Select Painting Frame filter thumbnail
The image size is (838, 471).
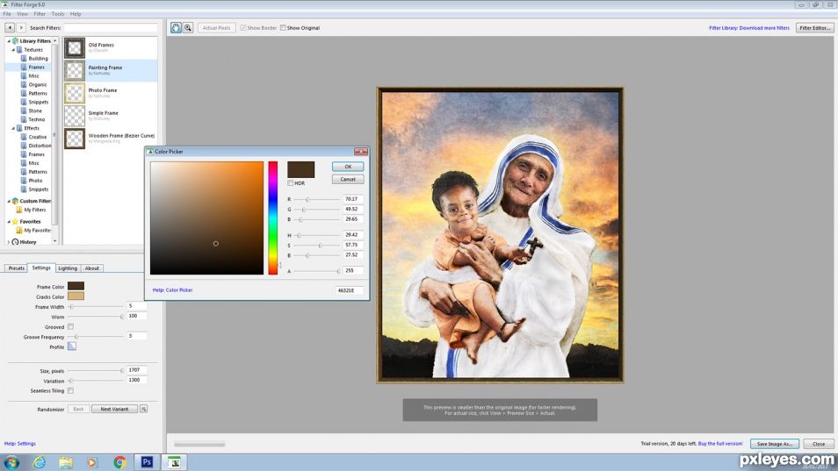click(75, 70)
